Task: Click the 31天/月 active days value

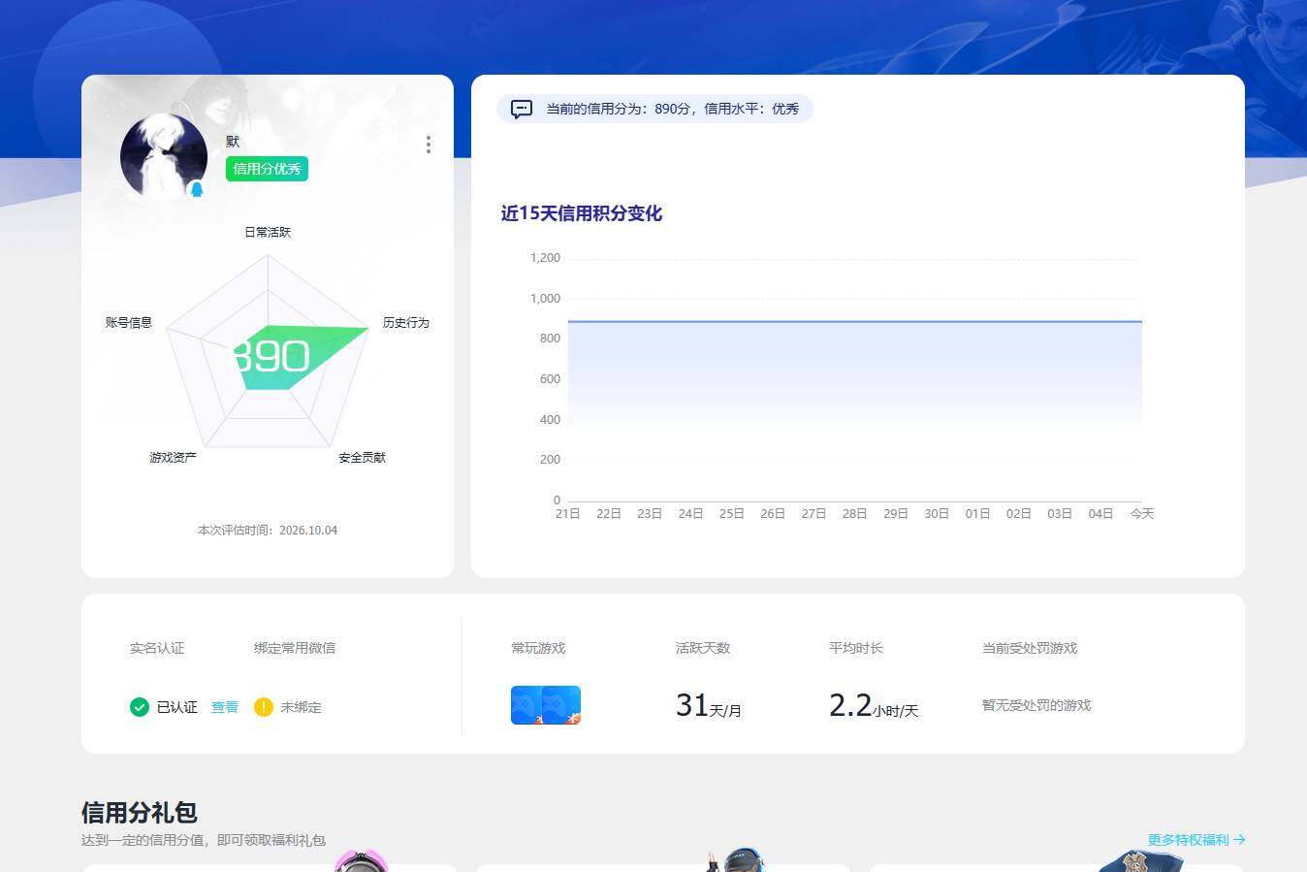Action: [709, 705]
